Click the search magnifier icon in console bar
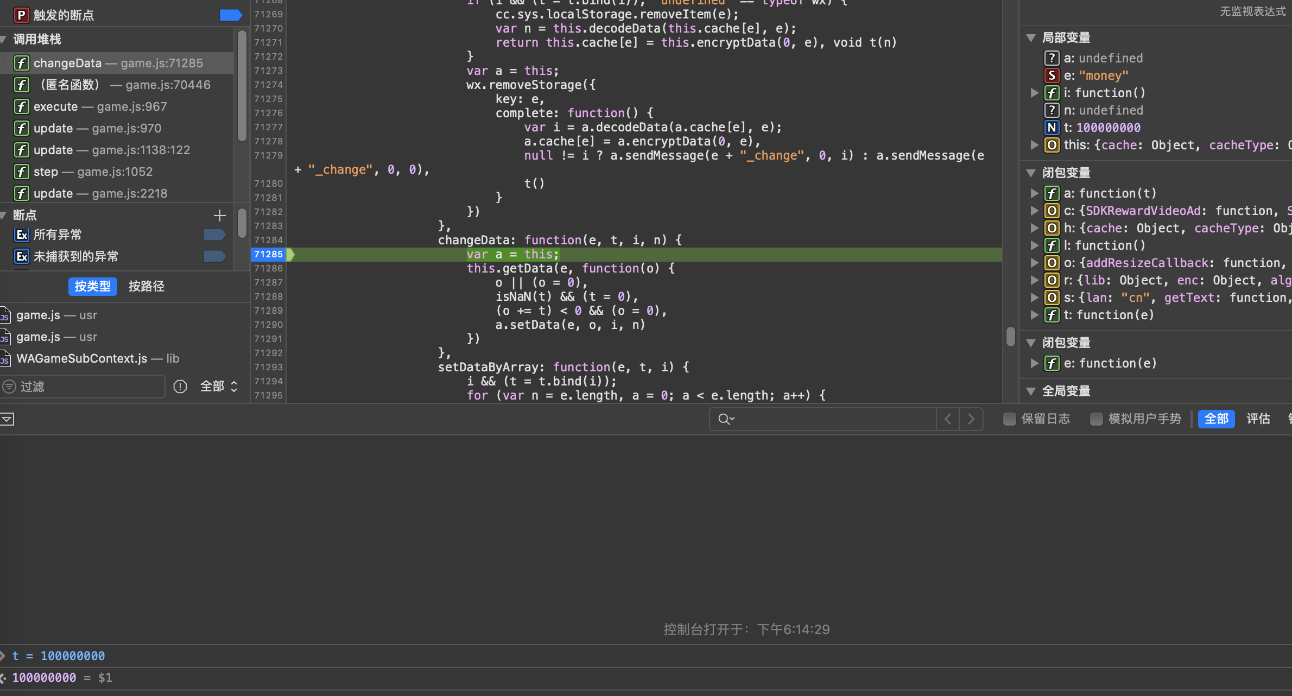Screen dimensions: 1292x696 point(726,419)
